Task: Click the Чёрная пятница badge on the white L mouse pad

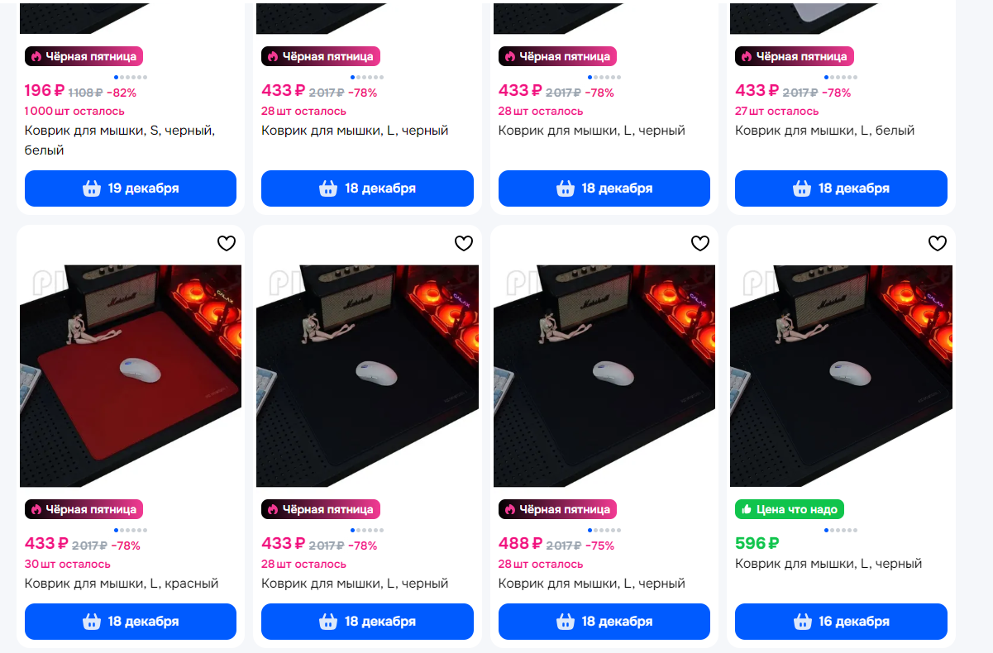Action: pyautogui.click(x=795, y=56)
